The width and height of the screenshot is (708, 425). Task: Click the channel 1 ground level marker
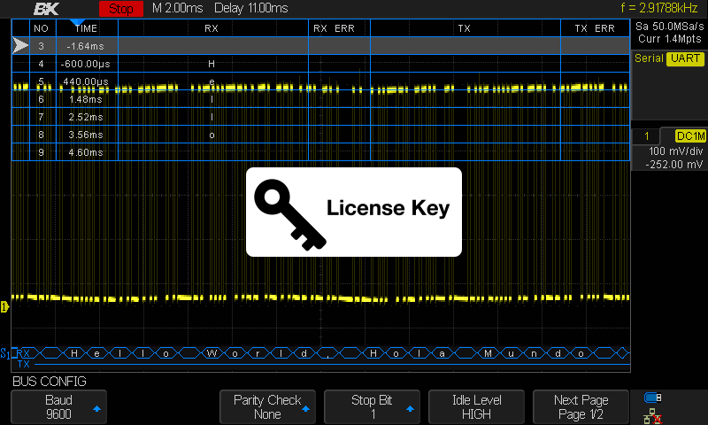pos(4,306)
